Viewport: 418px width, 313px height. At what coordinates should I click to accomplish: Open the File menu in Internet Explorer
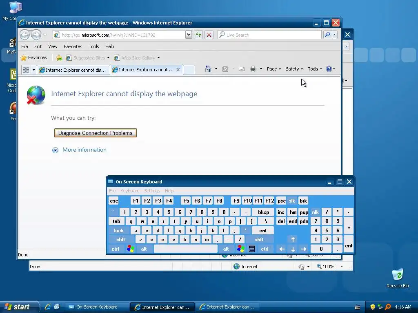(24, 46)
